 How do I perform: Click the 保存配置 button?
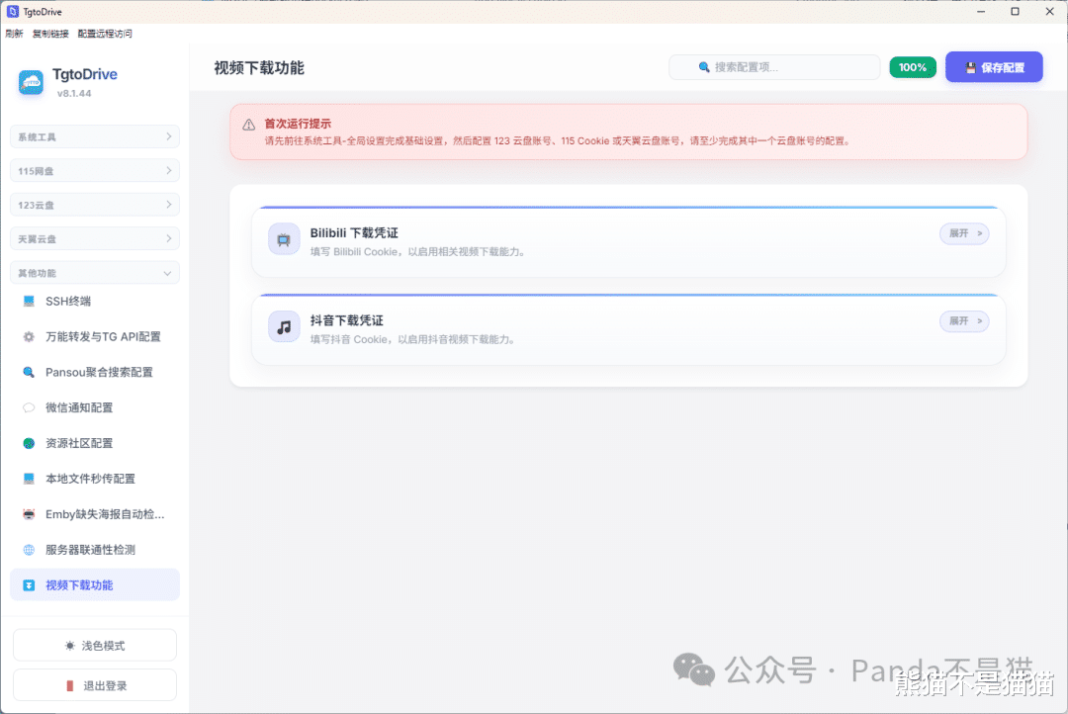(x=994, y=67)
